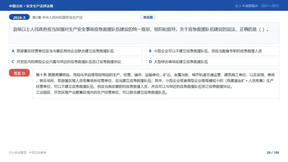Click the 单选题 question type tag

click(148, 17)
